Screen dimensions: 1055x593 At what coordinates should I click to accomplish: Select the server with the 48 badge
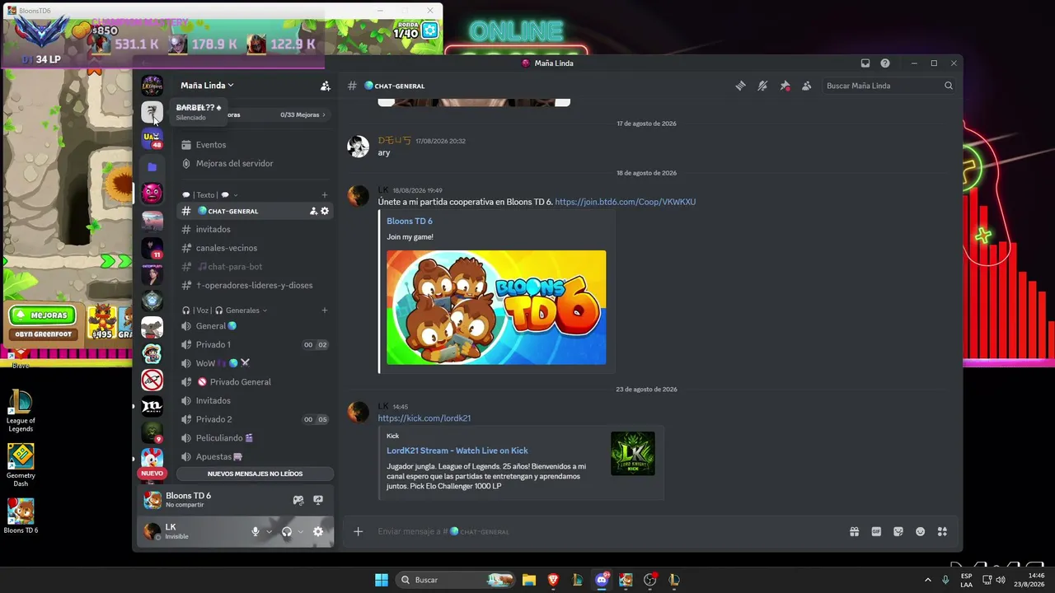coord(152,138)
